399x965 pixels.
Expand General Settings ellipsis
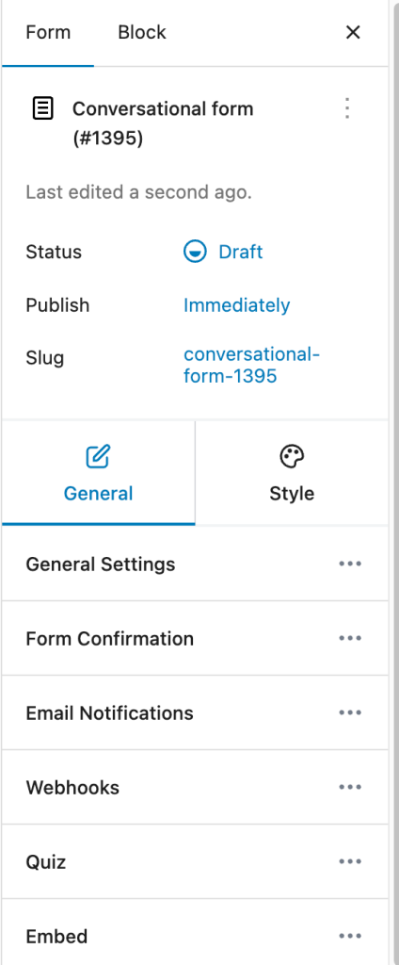point(350,564)
